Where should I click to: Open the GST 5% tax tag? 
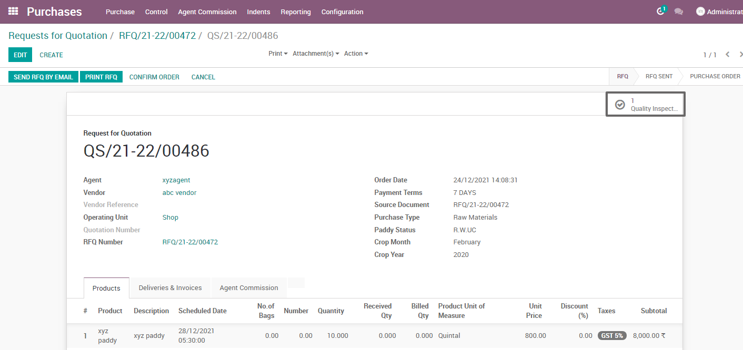coord(611,335)
